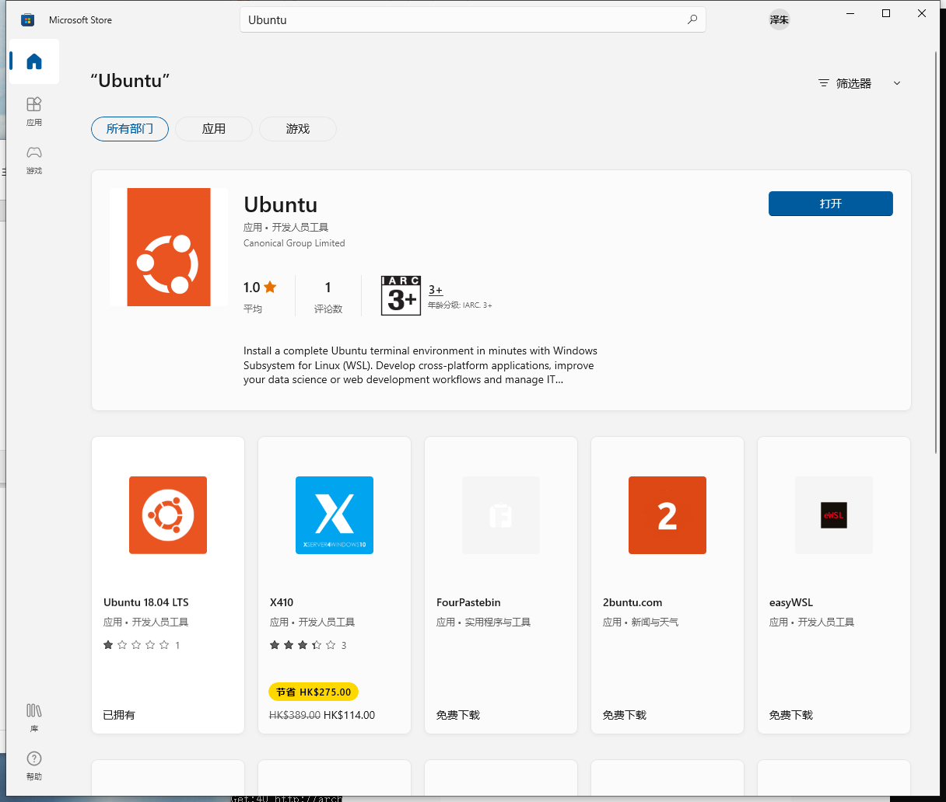Click the 评论数 review count

[x=328, y=298]
